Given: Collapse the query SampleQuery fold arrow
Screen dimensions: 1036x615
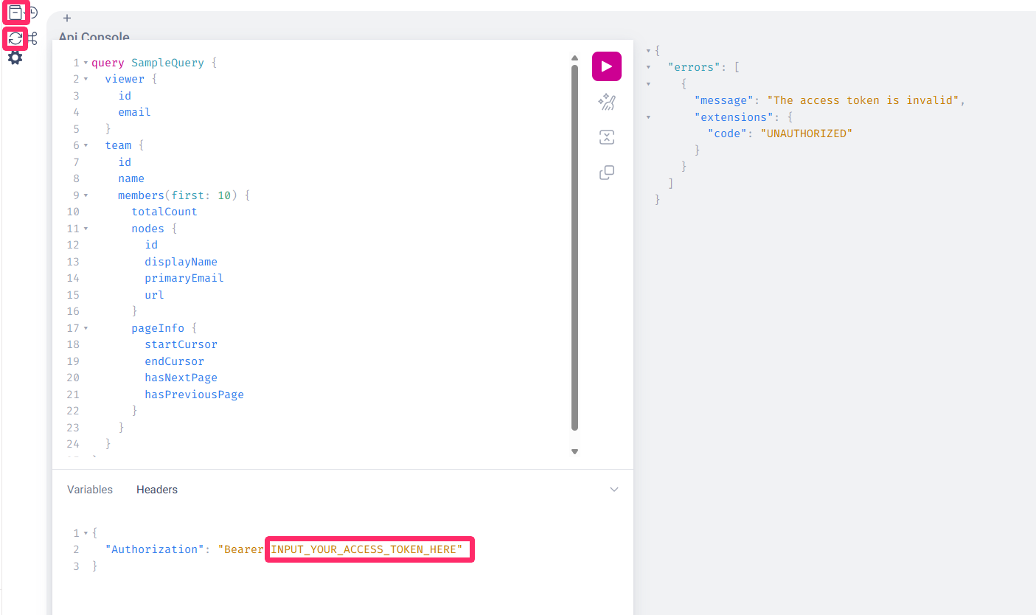Looking at the screenshot, I should click(x=86, y=63).
